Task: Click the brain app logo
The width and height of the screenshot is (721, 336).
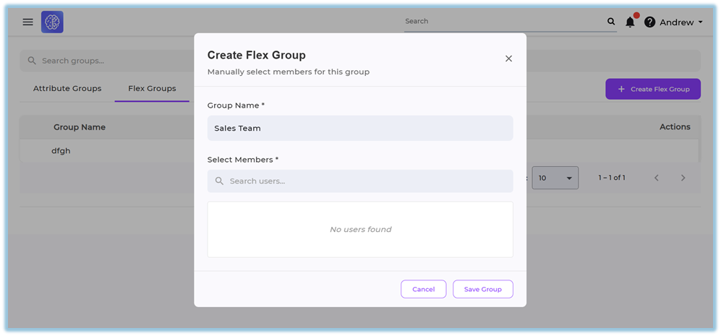Action: tap(52, 22)
